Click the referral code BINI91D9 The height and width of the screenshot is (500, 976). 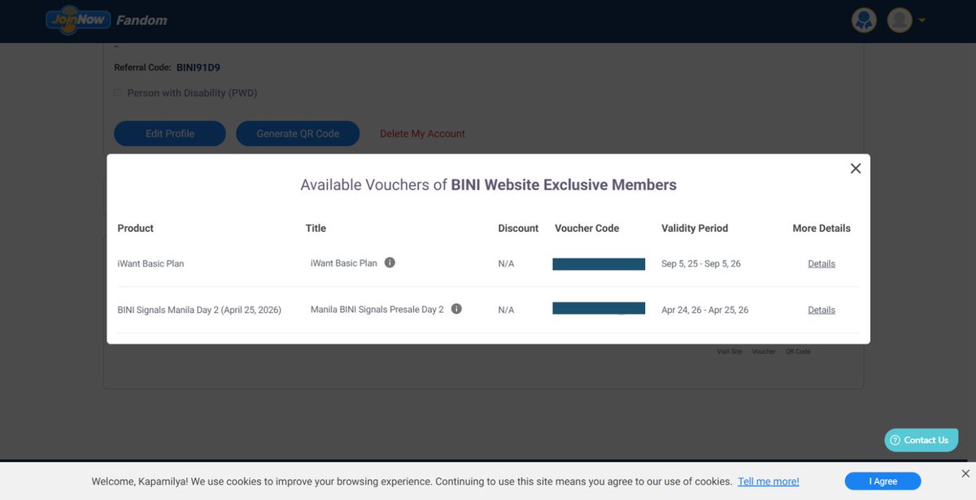(x=198, y=67)
